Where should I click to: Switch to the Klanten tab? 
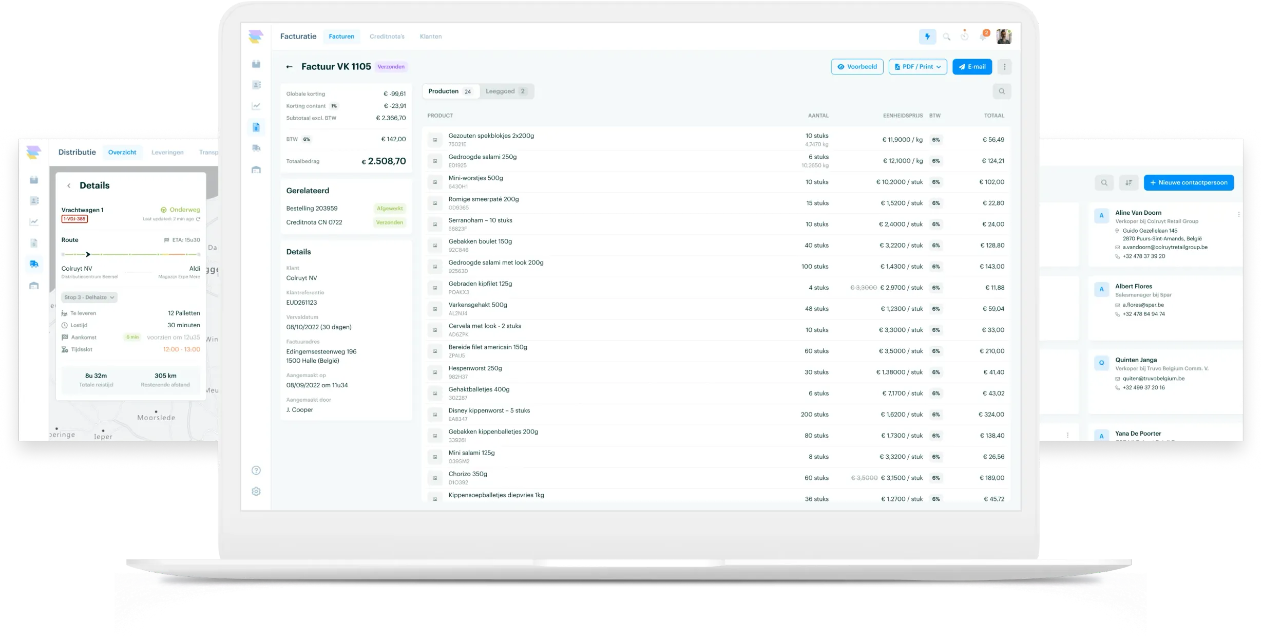[431, 36]
